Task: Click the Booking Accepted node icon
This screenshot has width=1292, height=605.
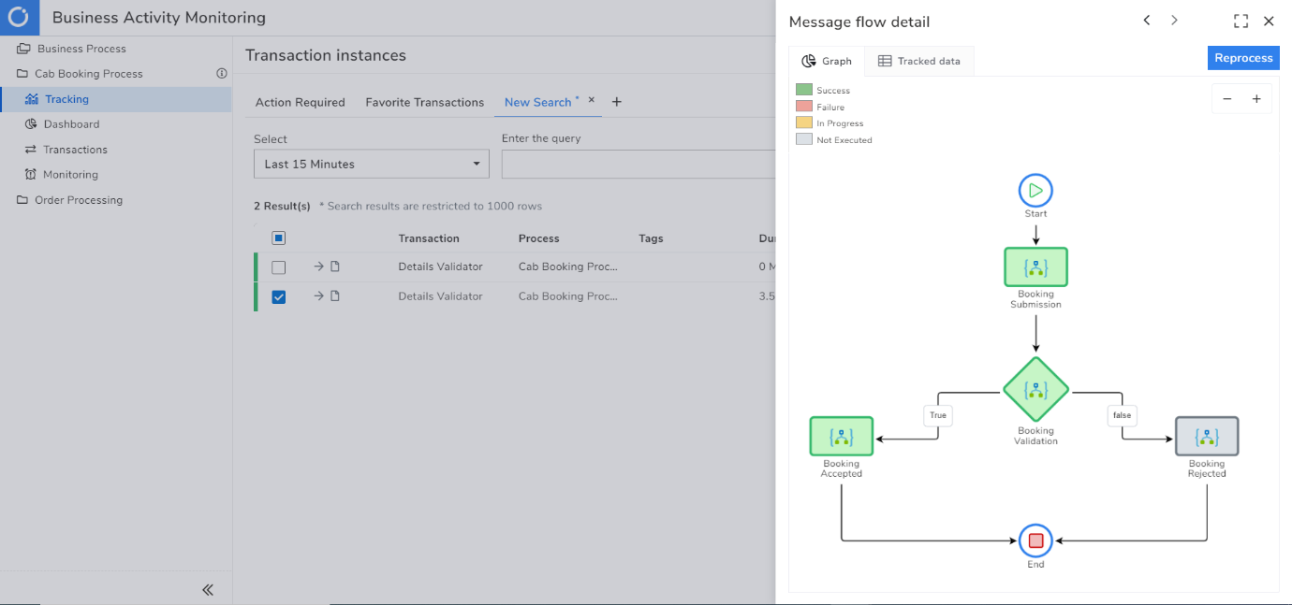Action: [841, 437]
